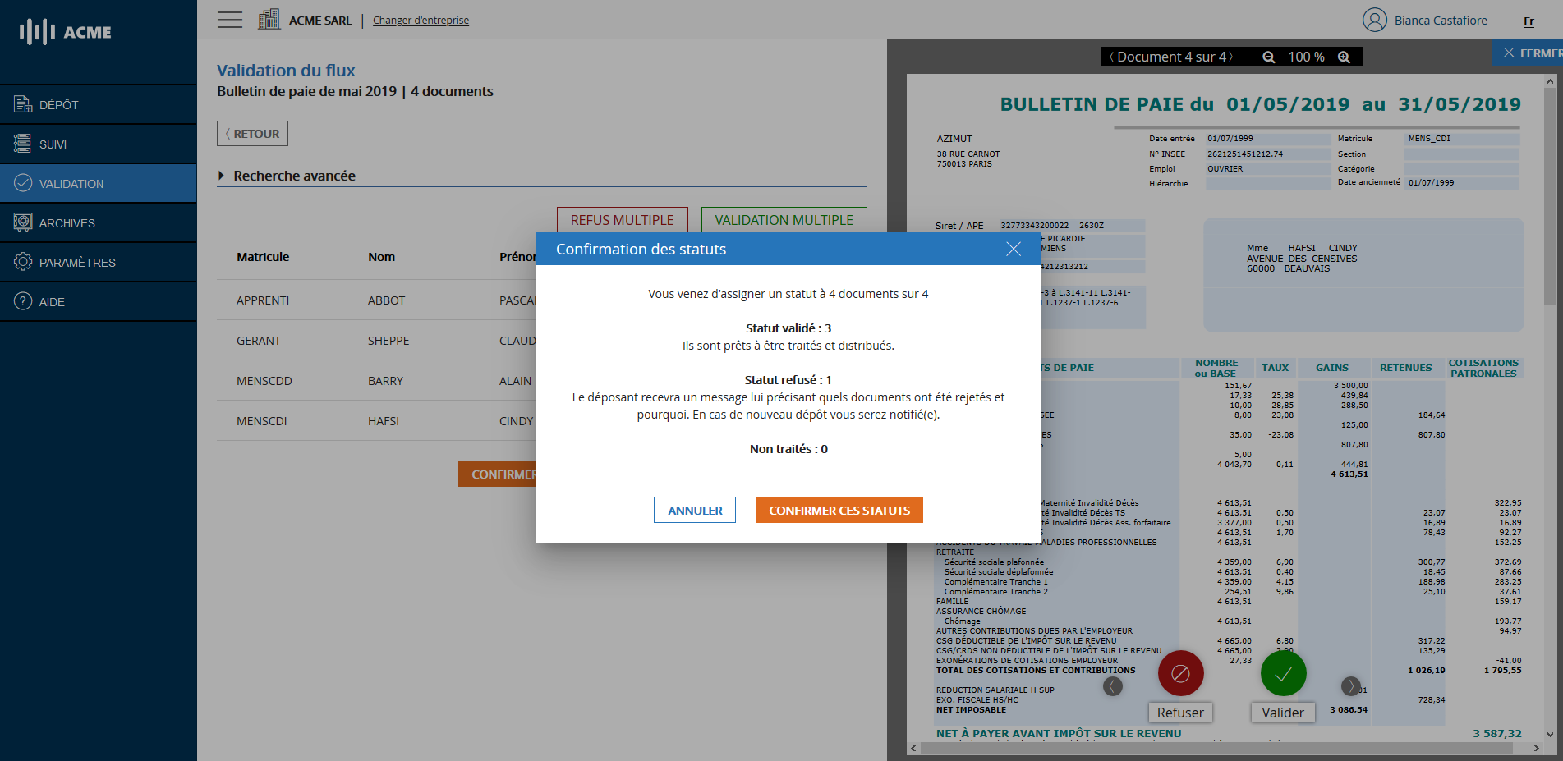Validate document with the green check icon
Image resolution: width=1563 pixels, height=761 pixels.
(x=1282, y=672)
